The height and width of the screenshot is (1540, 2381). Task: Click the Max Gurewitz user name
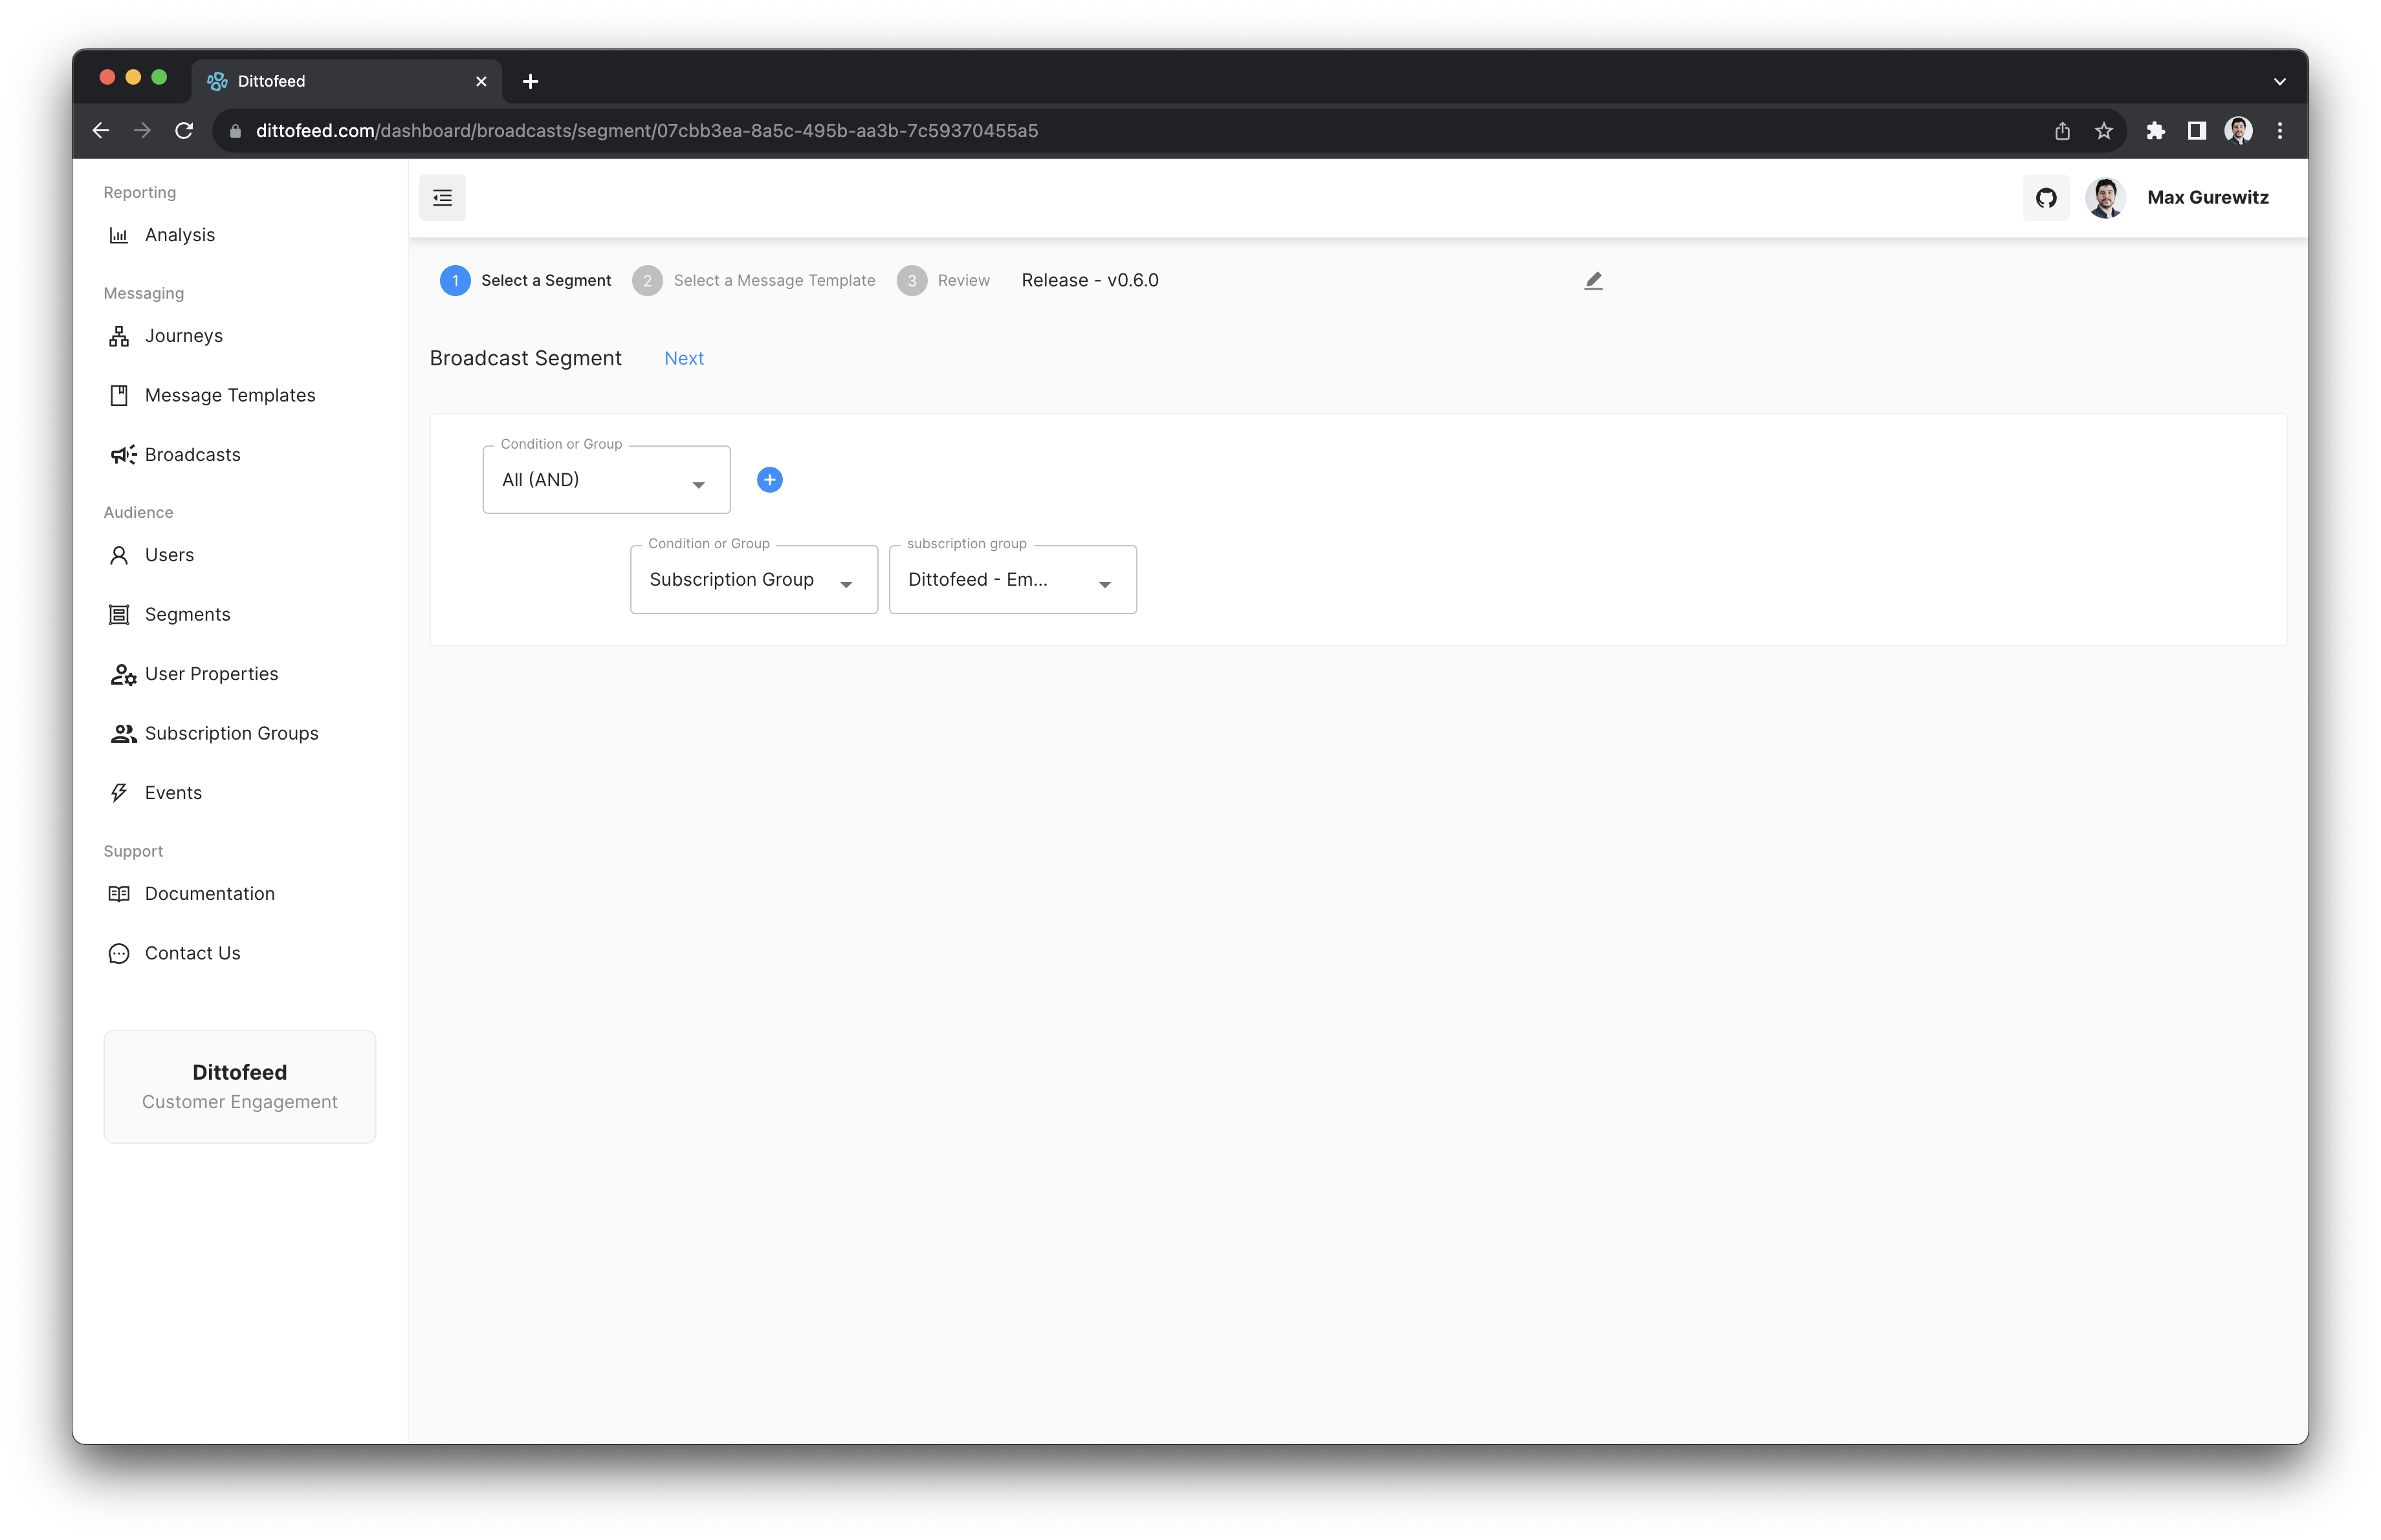point(2208,198)
